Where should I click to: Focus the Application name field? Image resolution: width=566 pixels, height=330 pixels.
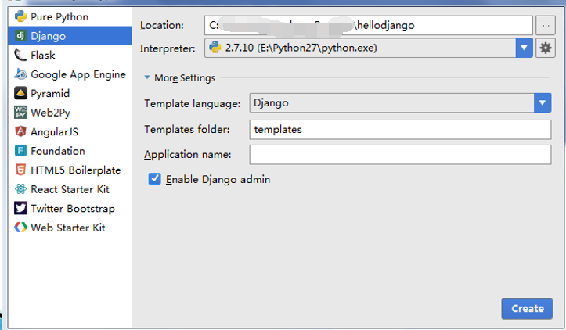[x=400, y=155]
